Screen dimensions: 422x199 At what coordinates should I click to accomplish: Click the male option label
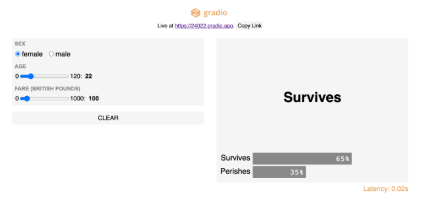(63, 54)
